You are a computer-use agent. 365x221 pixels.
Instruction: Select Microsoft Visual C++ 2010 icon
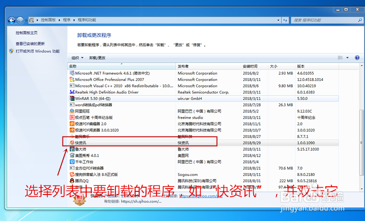(x=72, y=86)
